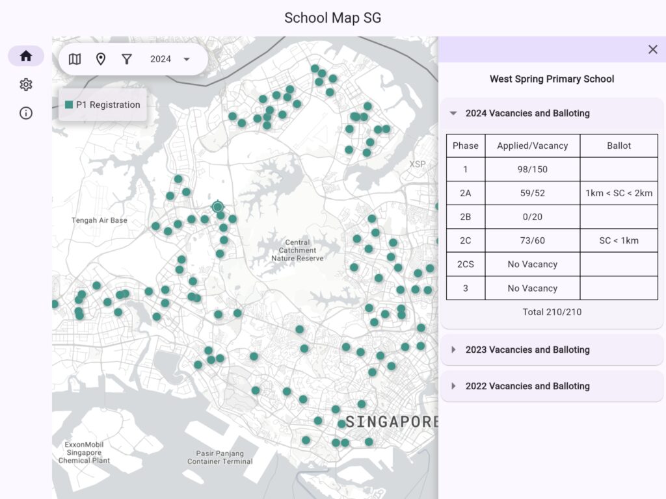Click the West Spring Primary School title
Screen dimensions: 666x499
552,79
